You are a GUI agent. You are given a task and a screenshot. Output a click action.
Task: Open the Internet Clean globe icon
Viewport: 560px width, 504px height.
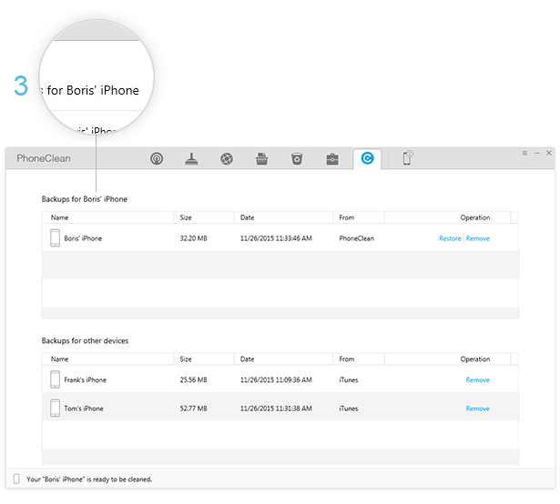(227, 158)
